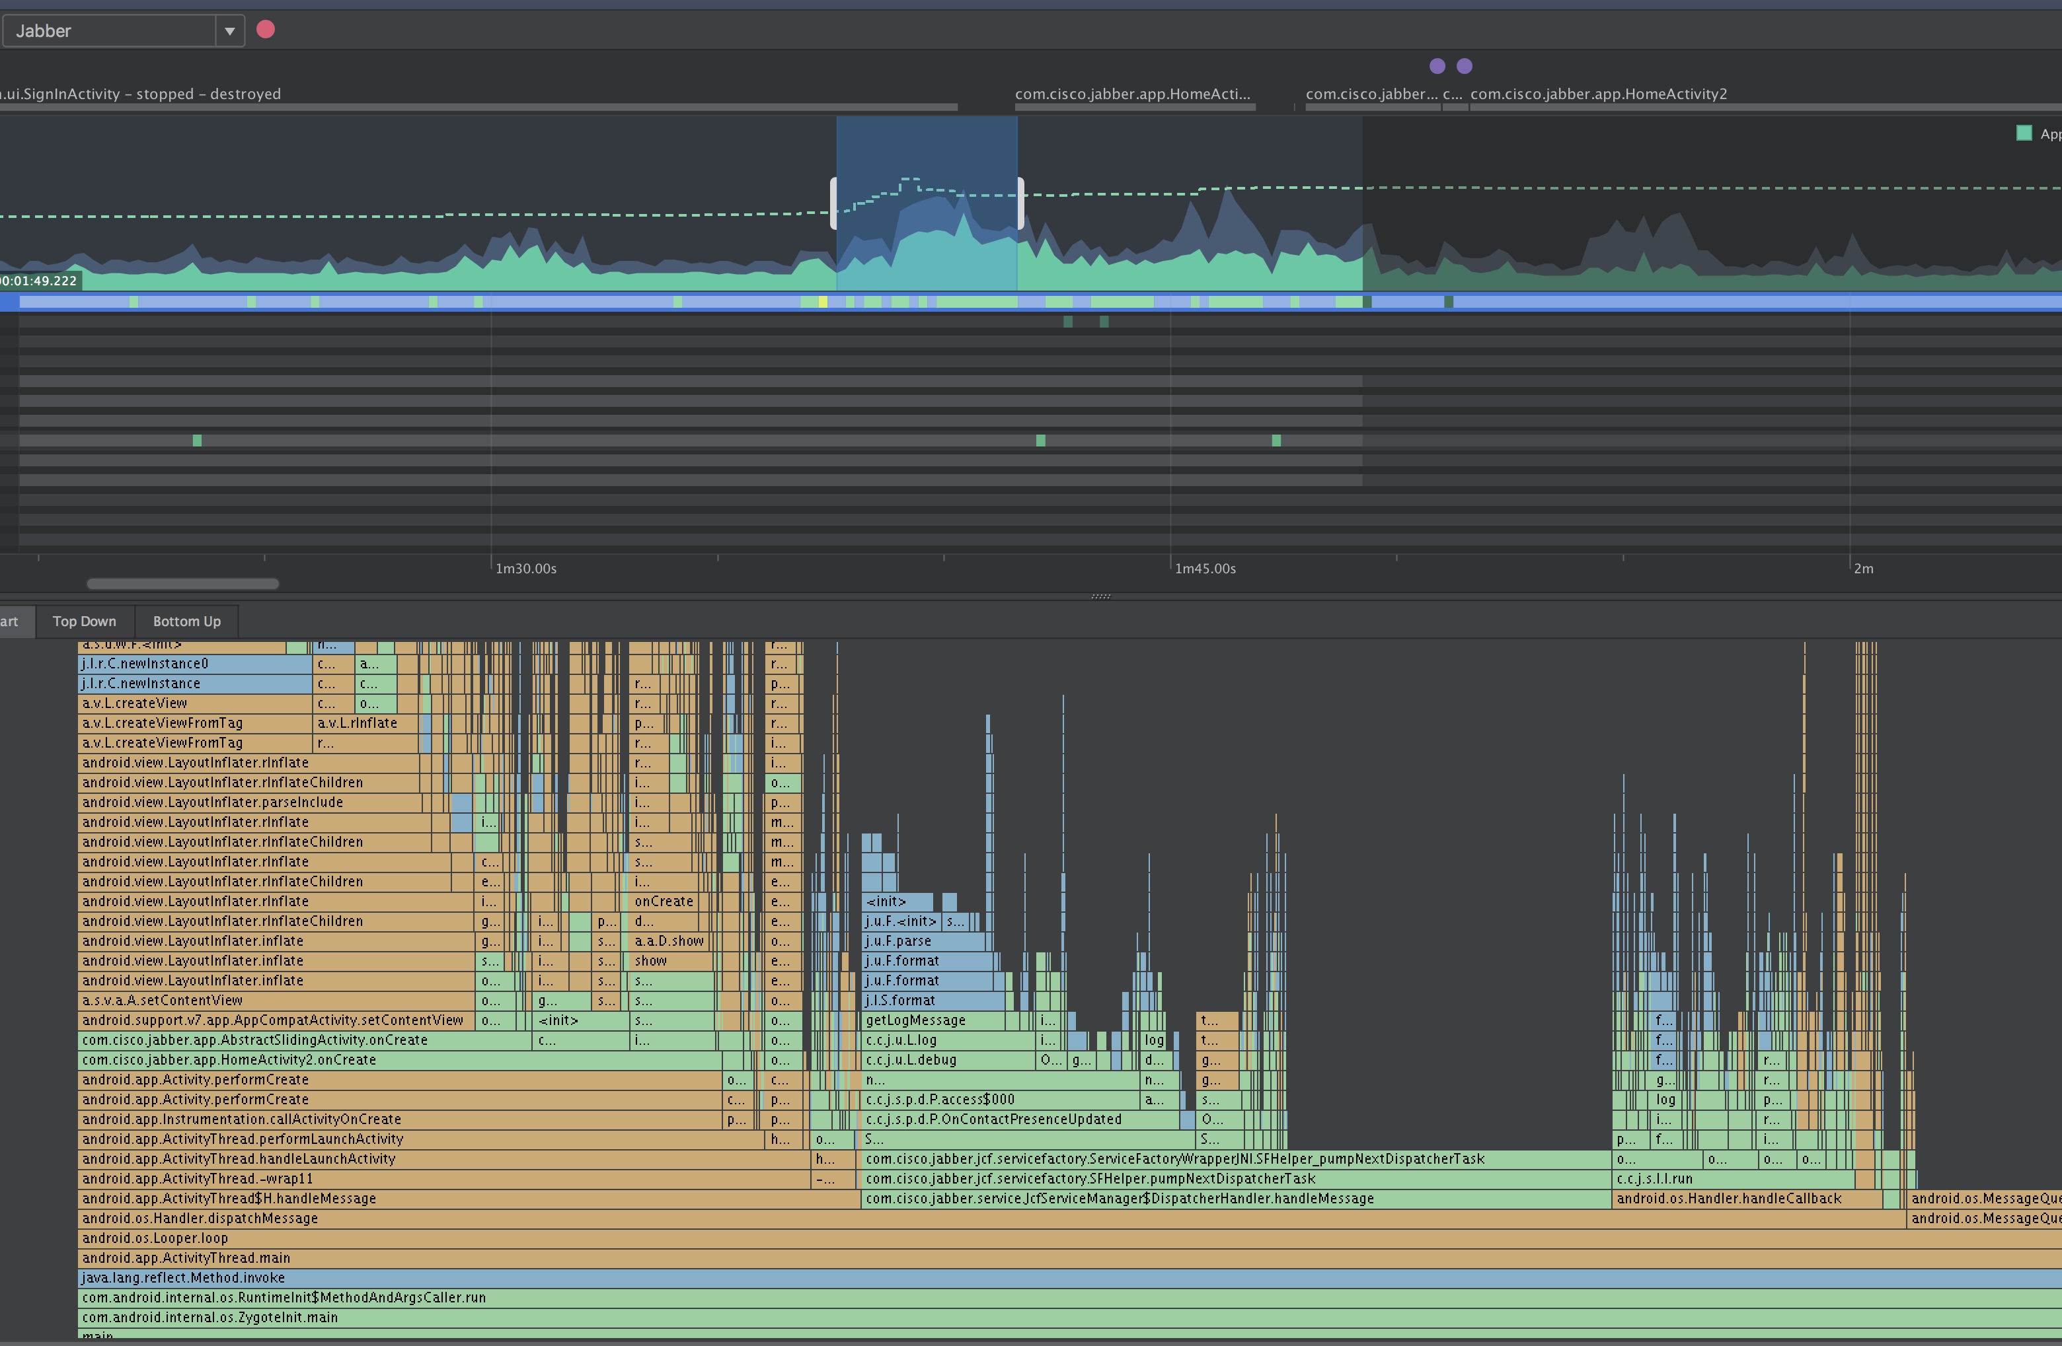Select com.android.internal.os.ZygoteInit.main bar
Image resolution: width=2062 pixels, height=1346 pixels.
pos(1070,1318)
